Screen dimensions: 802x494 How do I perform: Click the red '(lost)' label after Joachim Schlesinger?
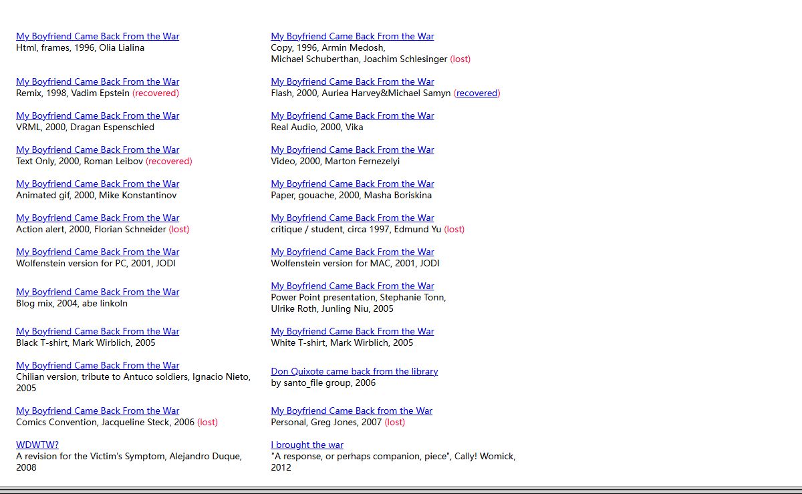tap(460, 59)
